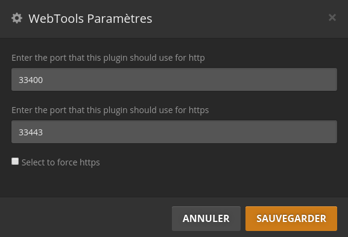This screenshot has width=348, height=237.
Task: Cancel changes with the ANNULER button
Action: click(x=206, y=218)
